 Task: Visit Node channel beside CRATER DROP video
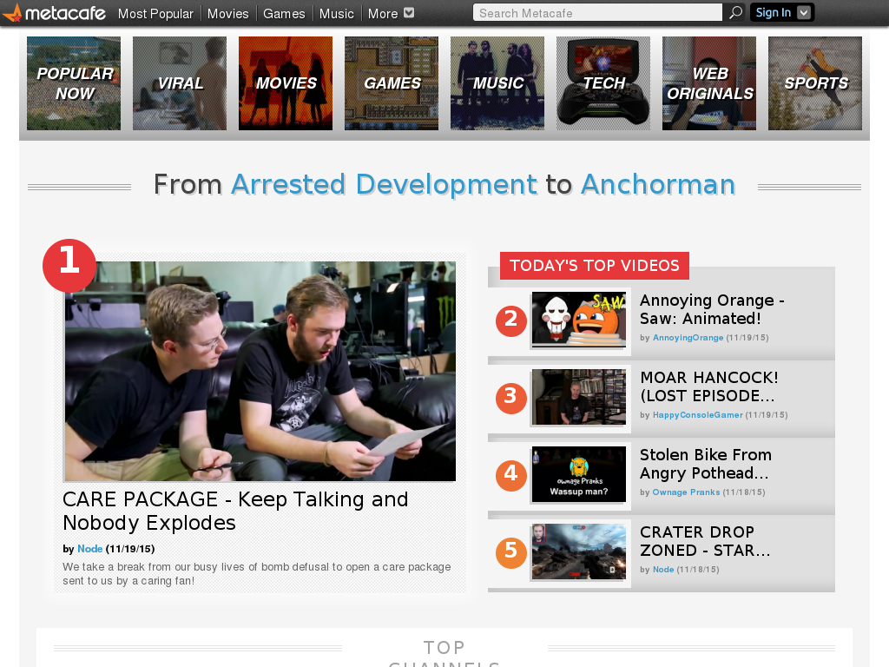[663, 570]
